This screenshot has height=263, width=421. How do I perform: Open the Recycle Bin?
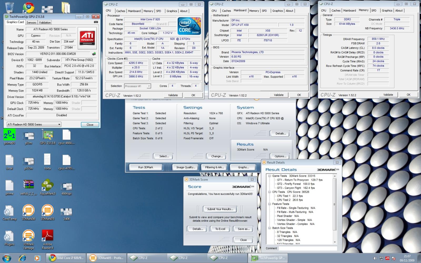tap(9, 7)
